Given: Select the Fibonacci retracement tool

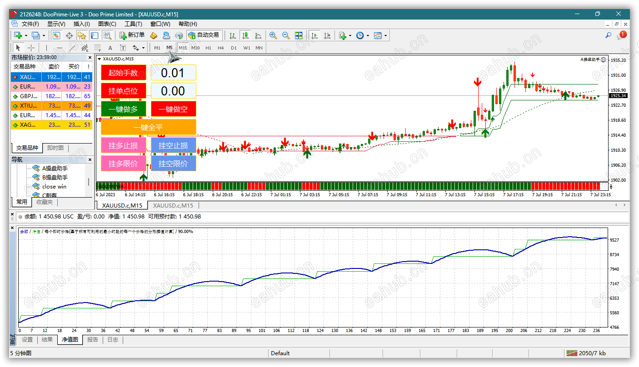Looking at the screenshot, I should [x=97, y=48].
